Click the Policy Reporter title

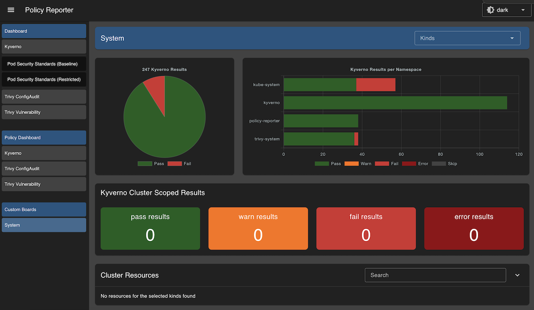[x=49, y=10]
